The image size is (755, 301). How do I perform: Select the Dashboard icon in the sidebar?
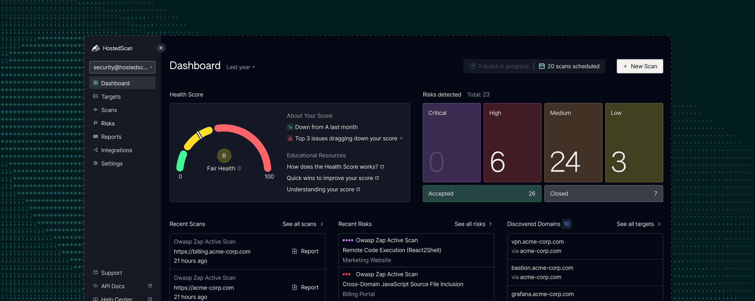pyautogui.click(x=96, y=83)
